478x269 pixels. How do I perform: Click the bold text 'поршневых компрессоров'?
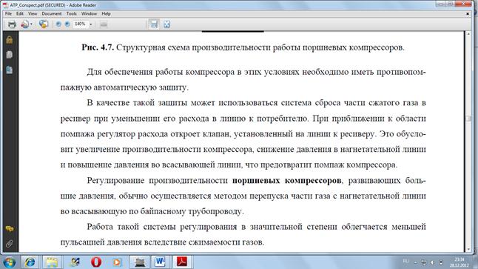click(286, 181)
